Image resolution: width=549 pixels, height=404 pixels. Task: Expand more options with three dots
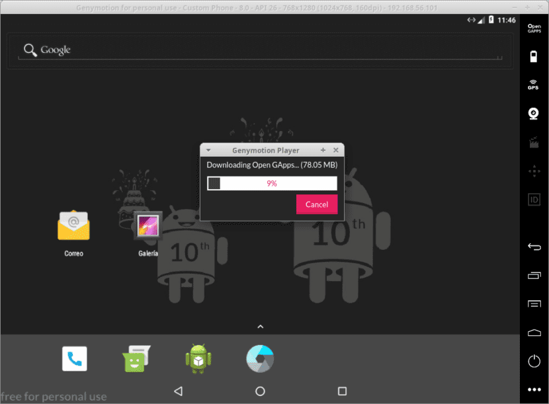click(534, 389)
